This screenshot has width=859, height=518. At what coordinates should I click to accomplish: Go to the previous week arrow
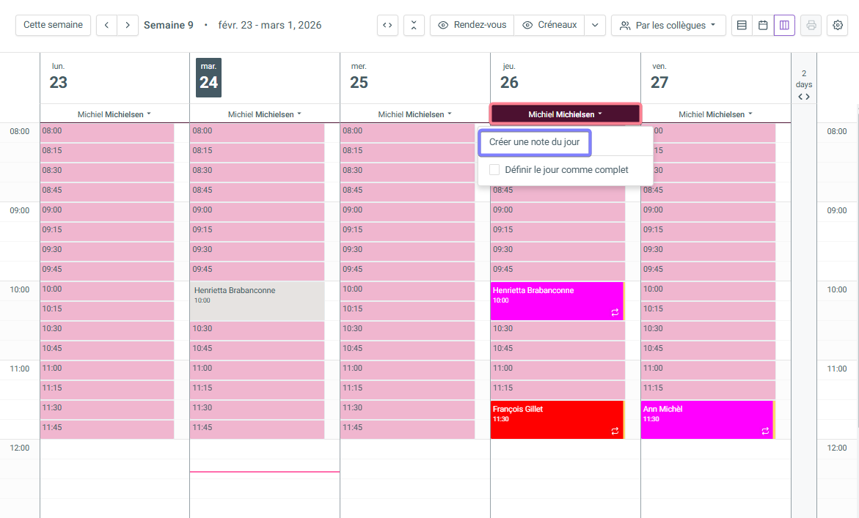pos(106,25)
